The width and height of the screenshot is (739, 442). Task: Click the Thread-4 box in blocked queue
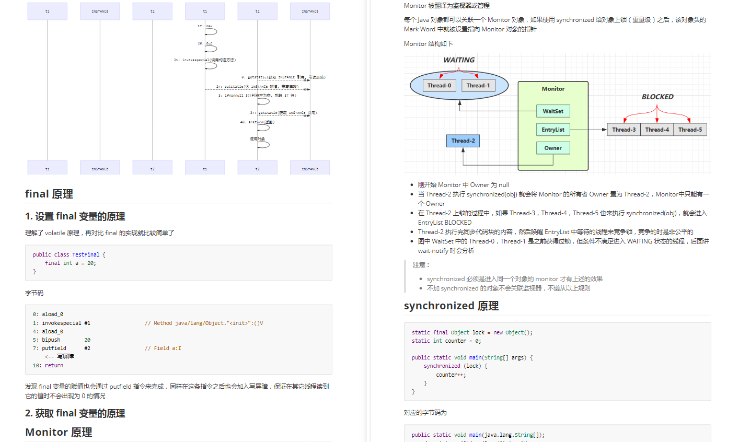tap(657, 130)
